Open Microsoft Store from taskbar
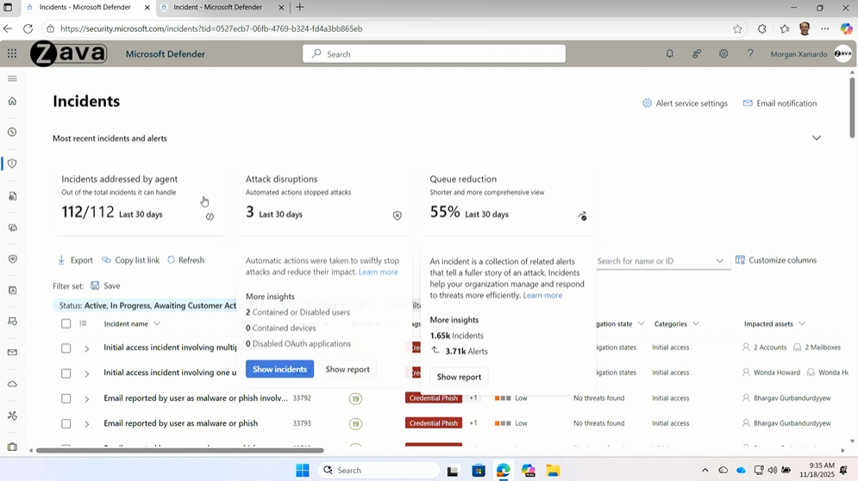858x481 pixels. pos(479,470)
